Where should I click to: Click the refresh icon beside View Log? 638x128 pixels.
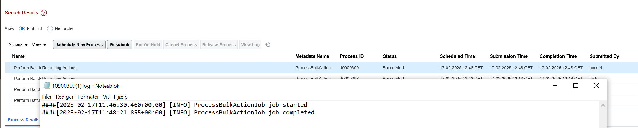coord(268,45)
